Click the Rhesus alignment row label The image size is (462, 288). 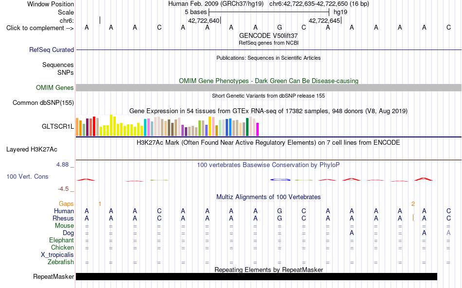pos(63,218)
